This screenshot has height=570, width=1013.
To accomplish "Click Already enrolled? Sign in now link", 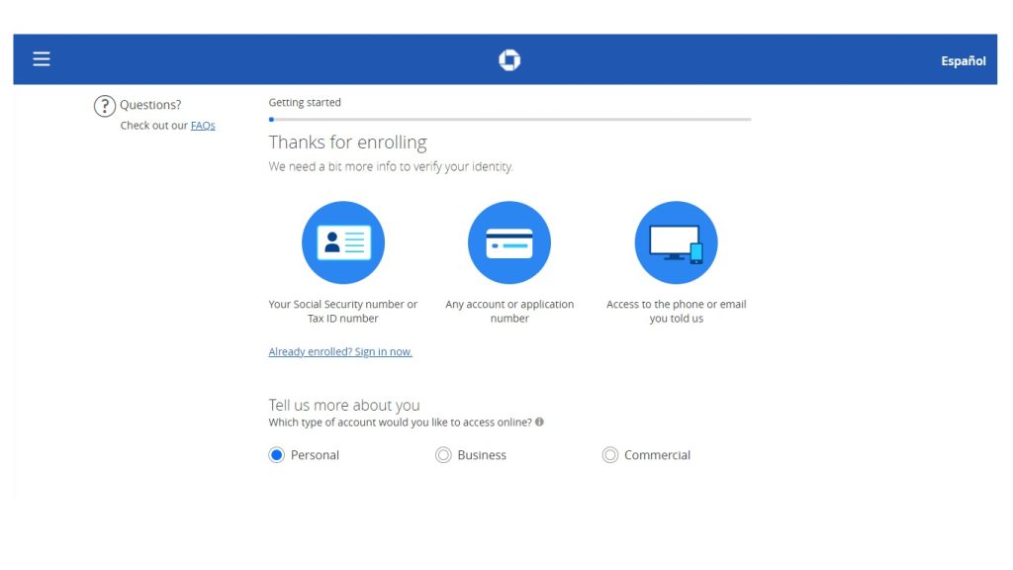I will pos(340,351).
